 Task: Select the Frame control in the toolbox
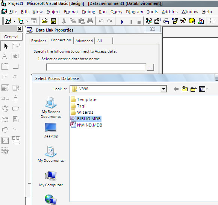point(5,66)
